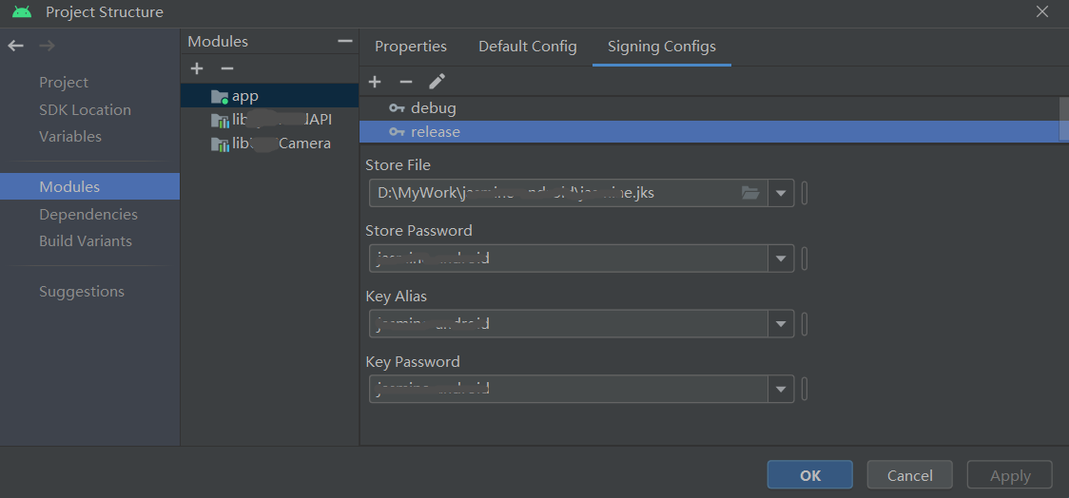
Task: Select the app module
Action: (x=244, y=96)
